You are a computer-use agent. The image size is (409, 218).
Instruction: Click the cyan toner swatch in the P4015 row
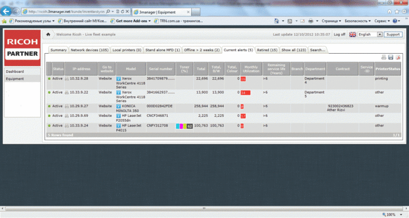[x=177, y=126]
